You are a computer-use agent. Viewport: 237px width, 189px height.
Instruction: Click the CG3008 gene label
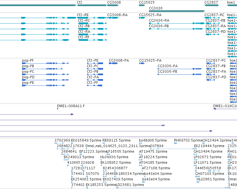point(114,2)
